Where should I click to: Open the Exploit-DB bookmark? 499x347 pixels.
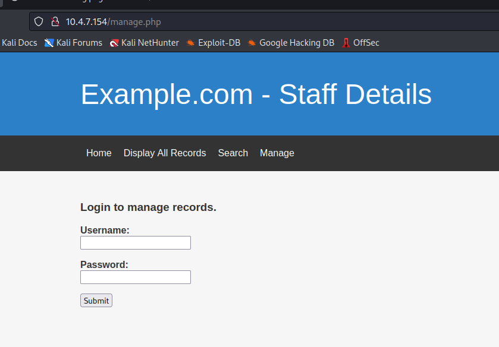(213, 43)
